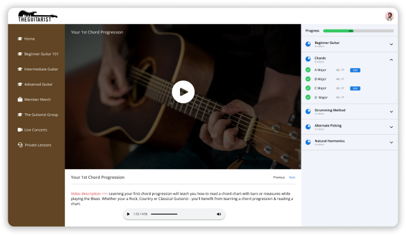Toggle B Major completed checkmark

308,79
